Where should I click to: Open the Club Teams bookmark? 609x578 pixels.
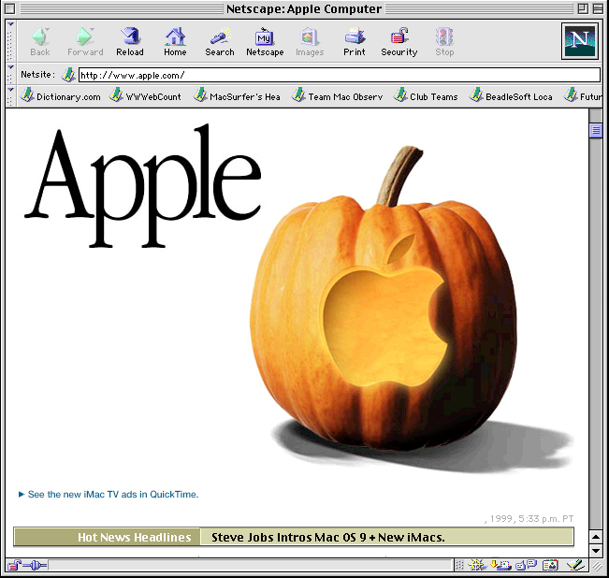(427, 96)
